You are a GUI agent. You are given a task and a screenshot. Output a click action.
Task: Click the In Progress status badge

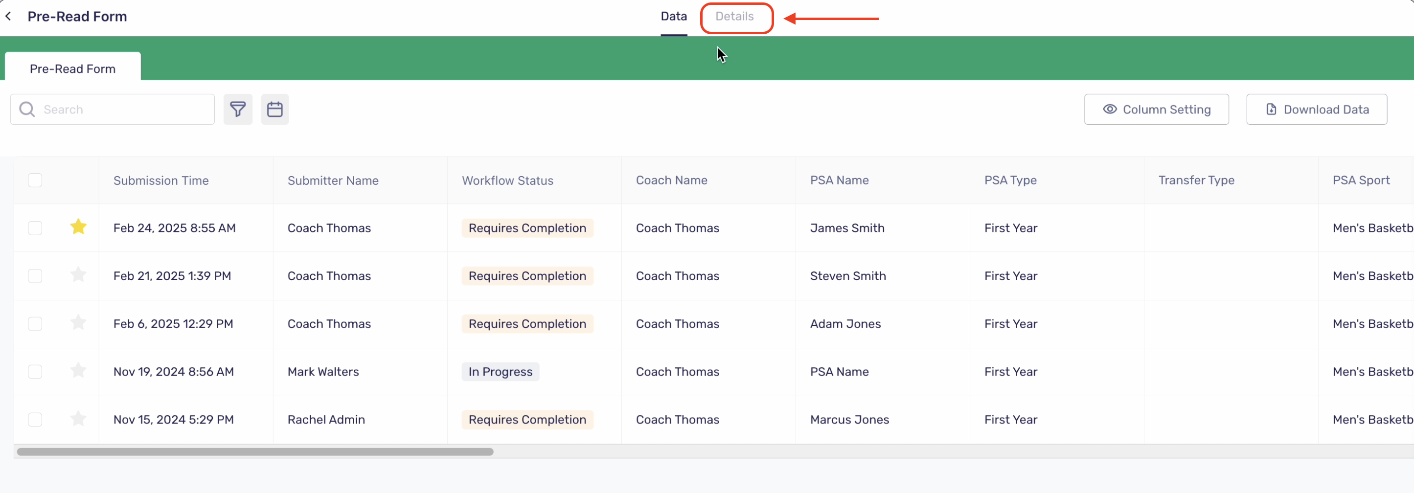coord(500,371)
